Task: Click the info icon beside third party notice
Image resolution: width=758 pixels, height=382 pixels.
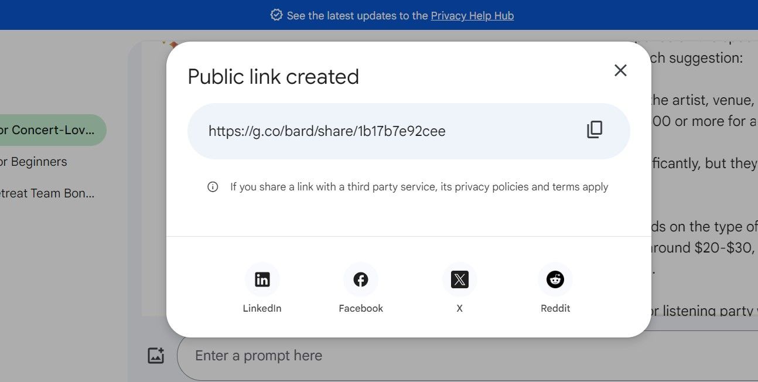Action: 213,187
